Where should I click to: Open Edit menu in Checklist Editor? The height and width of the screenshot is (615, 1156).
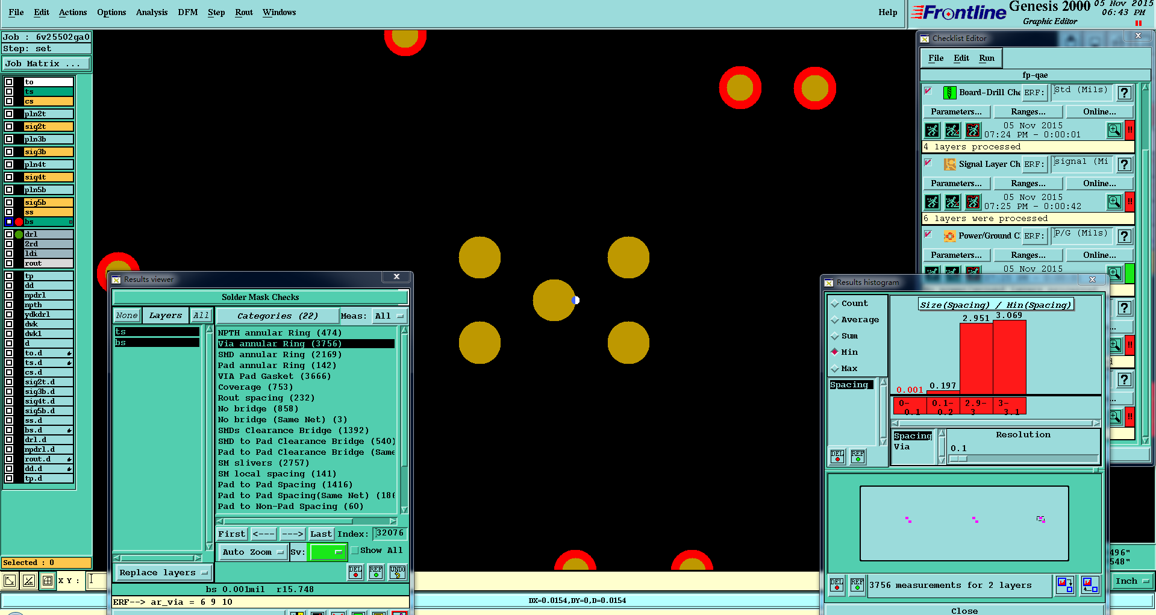[x=961, y=58]
